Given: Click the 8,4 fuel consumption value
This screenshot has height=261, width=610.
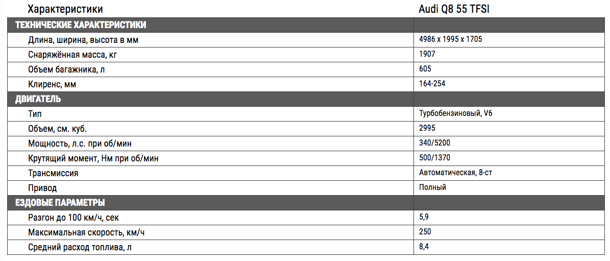Looking at the screenshot, I should tap(424, 247).
